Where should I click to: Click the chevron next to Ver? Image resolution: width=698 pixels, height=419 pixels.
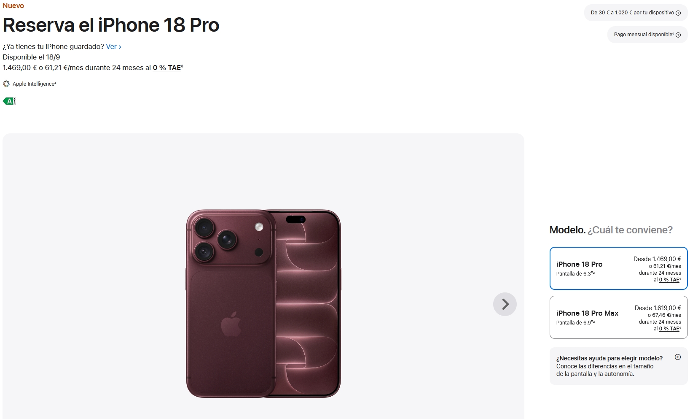point(120,47)
